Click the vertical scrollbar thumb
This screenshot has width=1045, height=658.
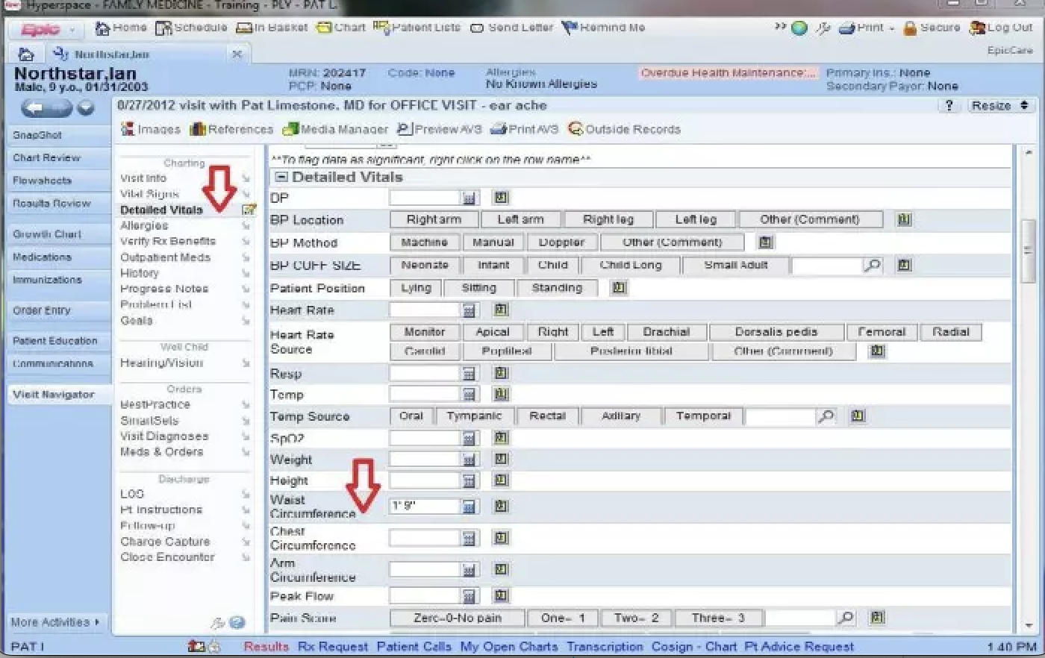[x=1029, y=251]
